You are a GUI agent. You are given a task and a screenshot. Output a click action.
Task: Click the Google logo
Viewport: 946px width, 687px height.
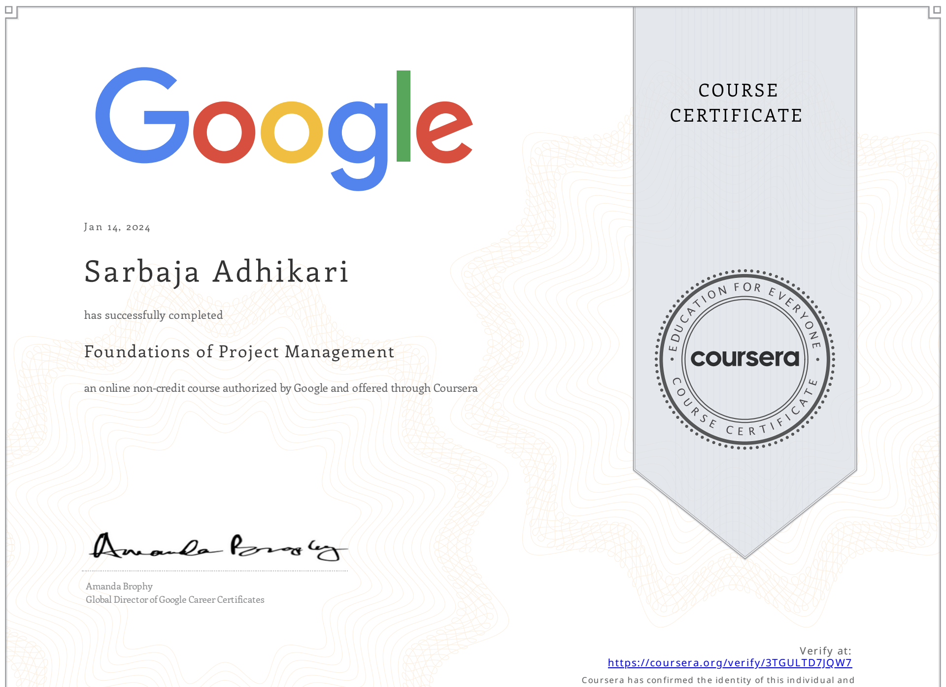coord(284,128)
